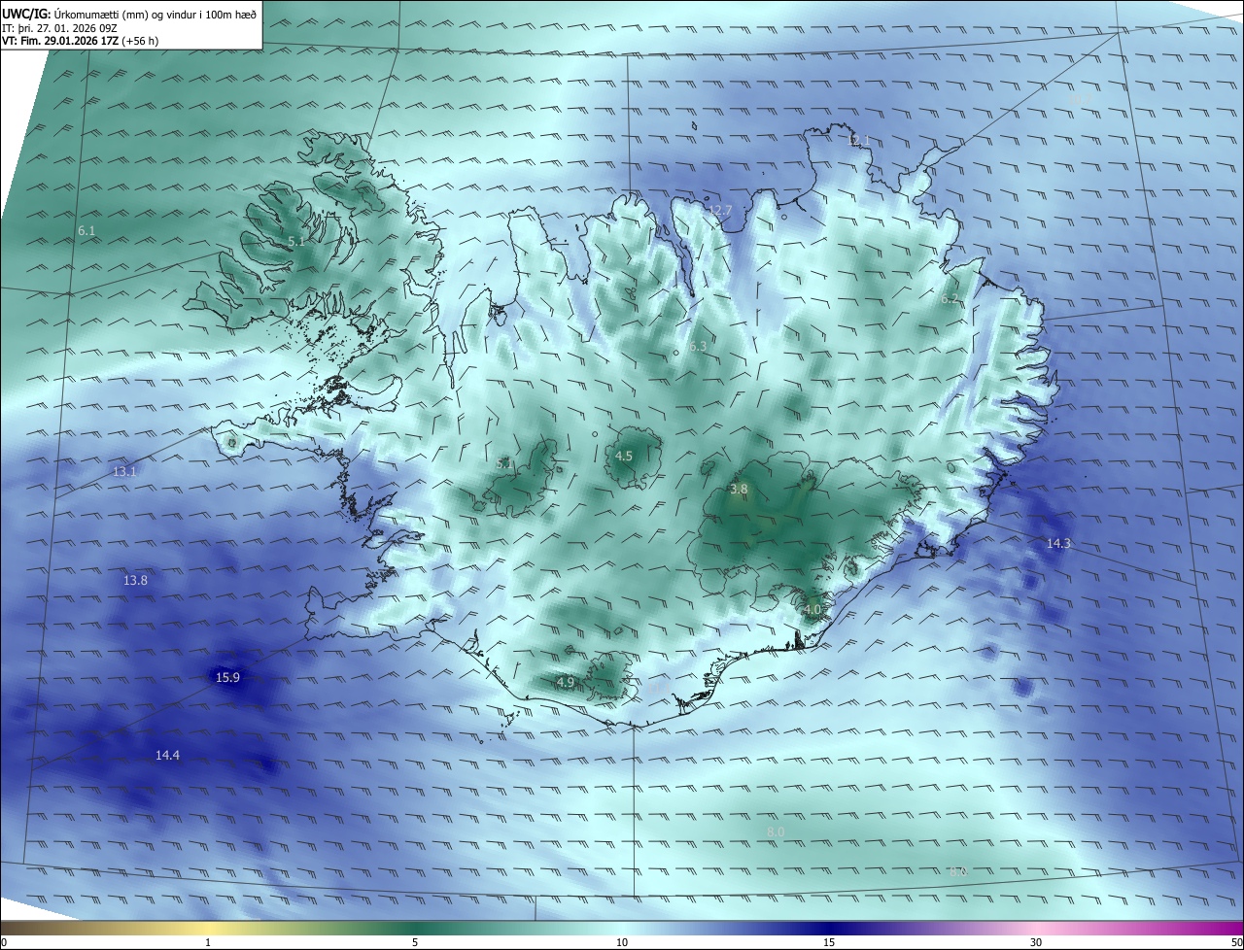Viewport: 1244px width, 950px height.
Task: Click the '30' tick on the color scale
Action: (1036, 942)
